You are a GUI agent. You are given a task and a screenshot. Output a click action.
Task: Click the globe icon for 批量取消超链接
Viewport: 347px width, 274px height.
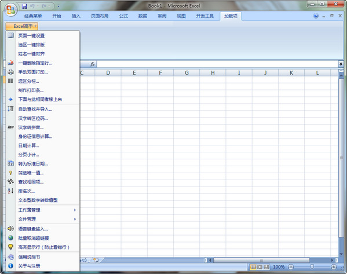coord(10,238)
